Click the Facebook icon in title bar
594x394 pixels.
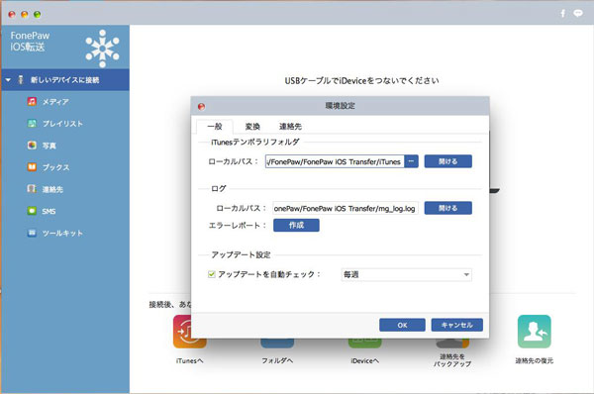coord(563,14)
